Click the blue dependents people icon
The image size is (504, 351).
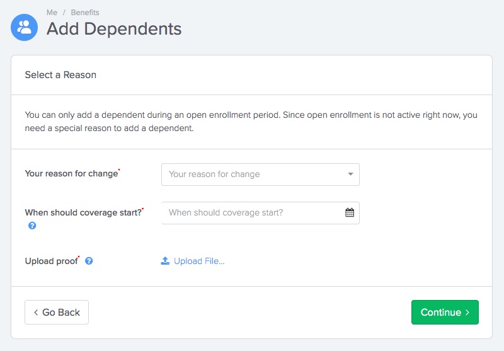24,27
